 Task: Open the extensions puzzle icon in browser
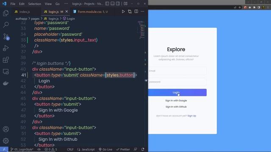(x=254, y=8)
